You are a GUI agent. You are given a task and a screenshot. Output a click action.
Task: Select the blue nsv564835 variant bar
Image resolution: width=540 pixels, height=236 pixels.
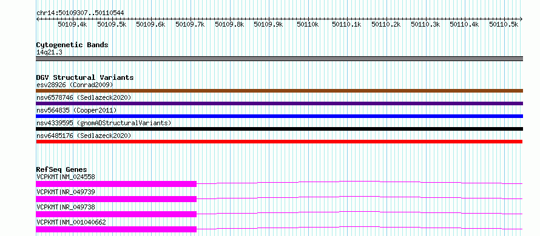tap(279, 116)
